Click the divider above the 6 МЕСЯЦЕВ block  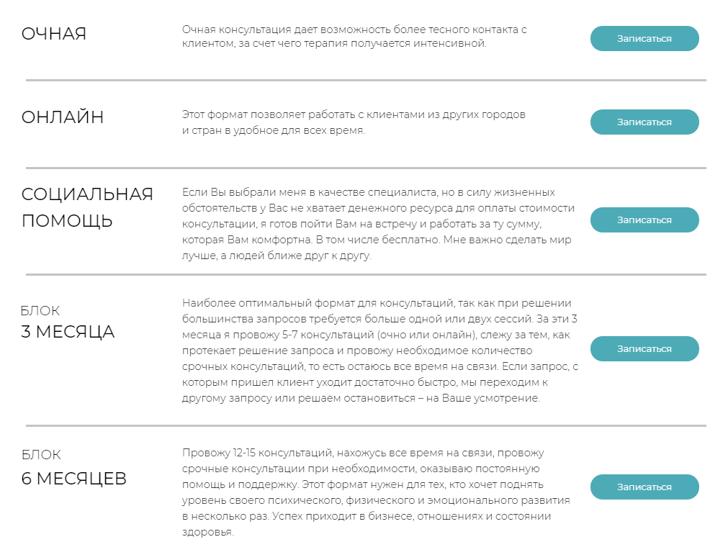[366, 426]
